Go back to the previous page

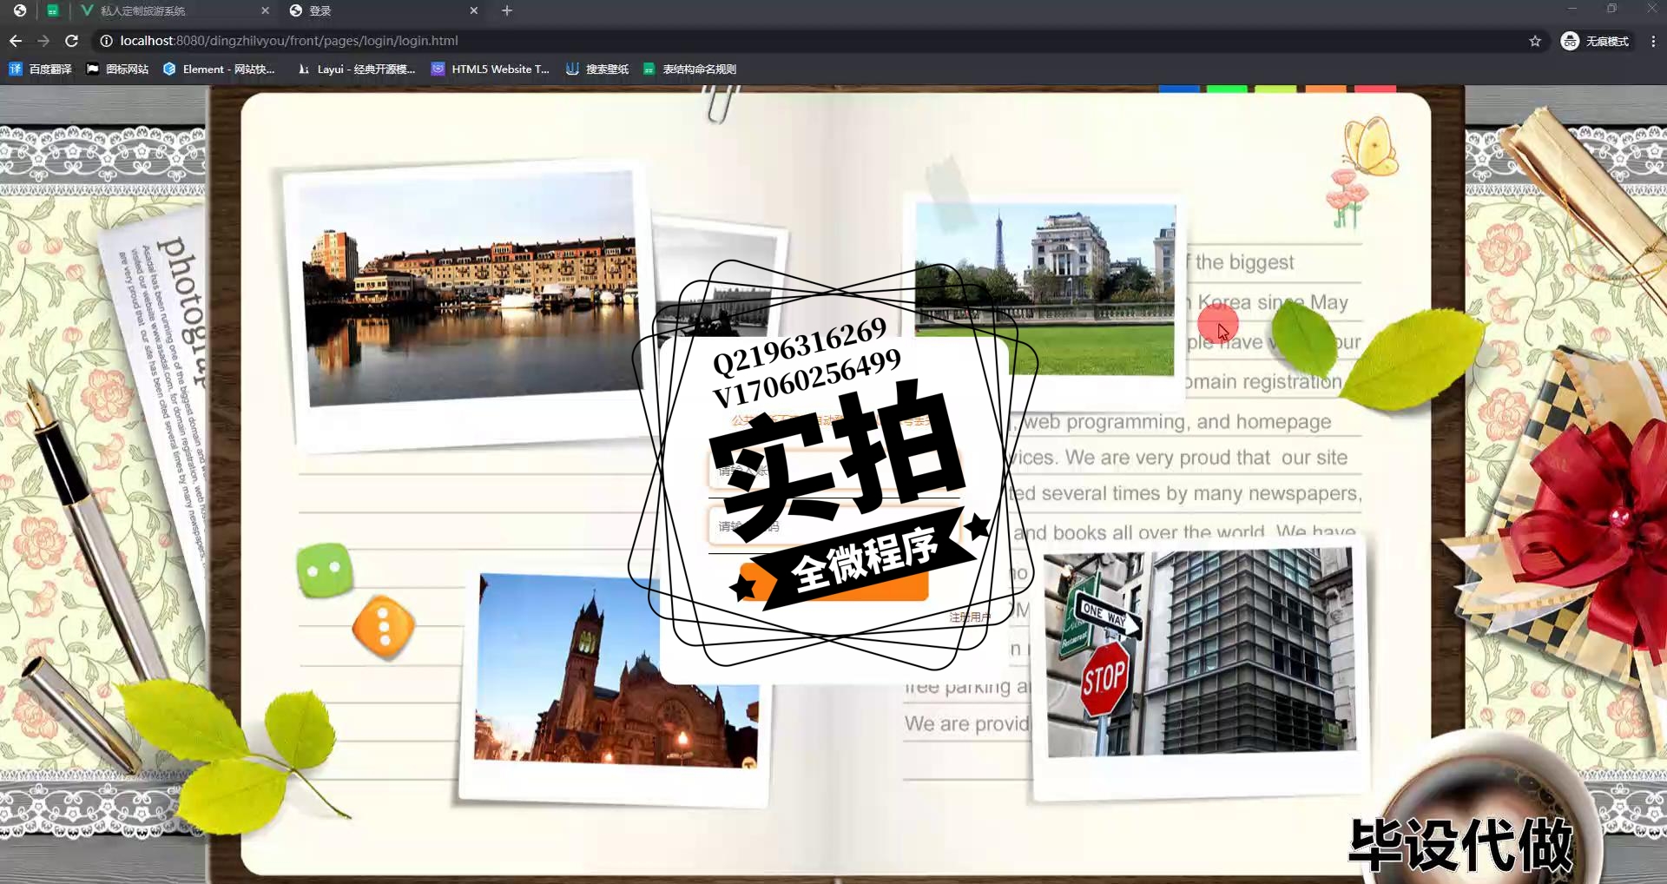click(16, 41)
